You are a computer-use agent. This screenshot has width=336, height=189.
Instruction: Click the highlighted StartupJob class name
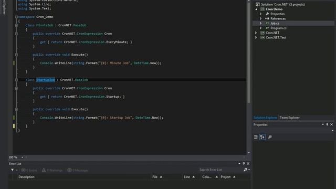46,80
